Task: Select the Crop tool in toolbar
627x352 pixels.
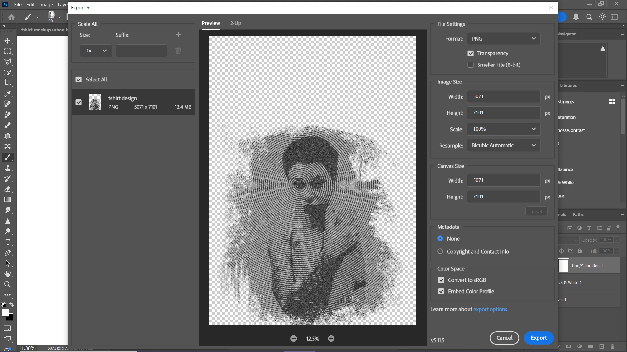Action: click(8, 83)
